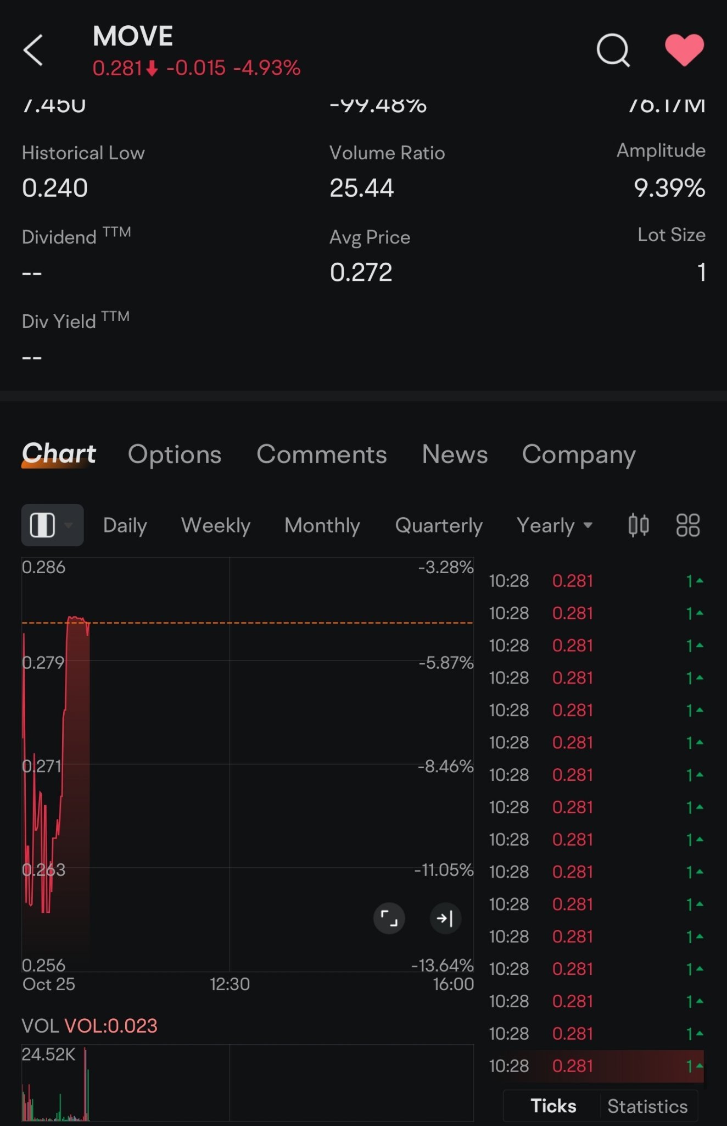Tap the MOVE ticker title
727x1126 pixels.
(133, 36)
